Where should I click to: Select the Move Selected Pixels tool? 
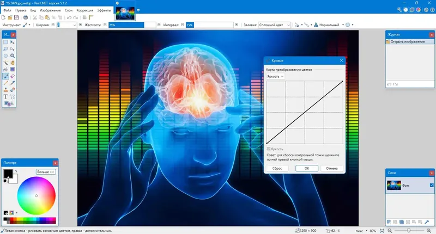pyautogui.click(x=13, y=42)
